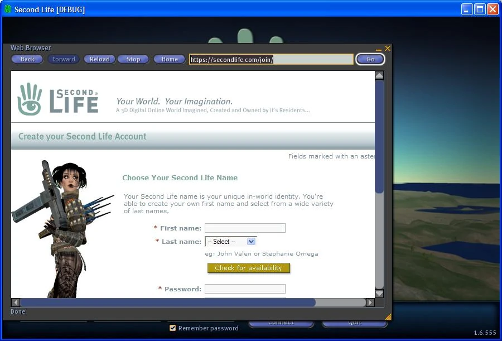
Task: Minimize the Web Browser floater
Action: [x=379, y=49]
